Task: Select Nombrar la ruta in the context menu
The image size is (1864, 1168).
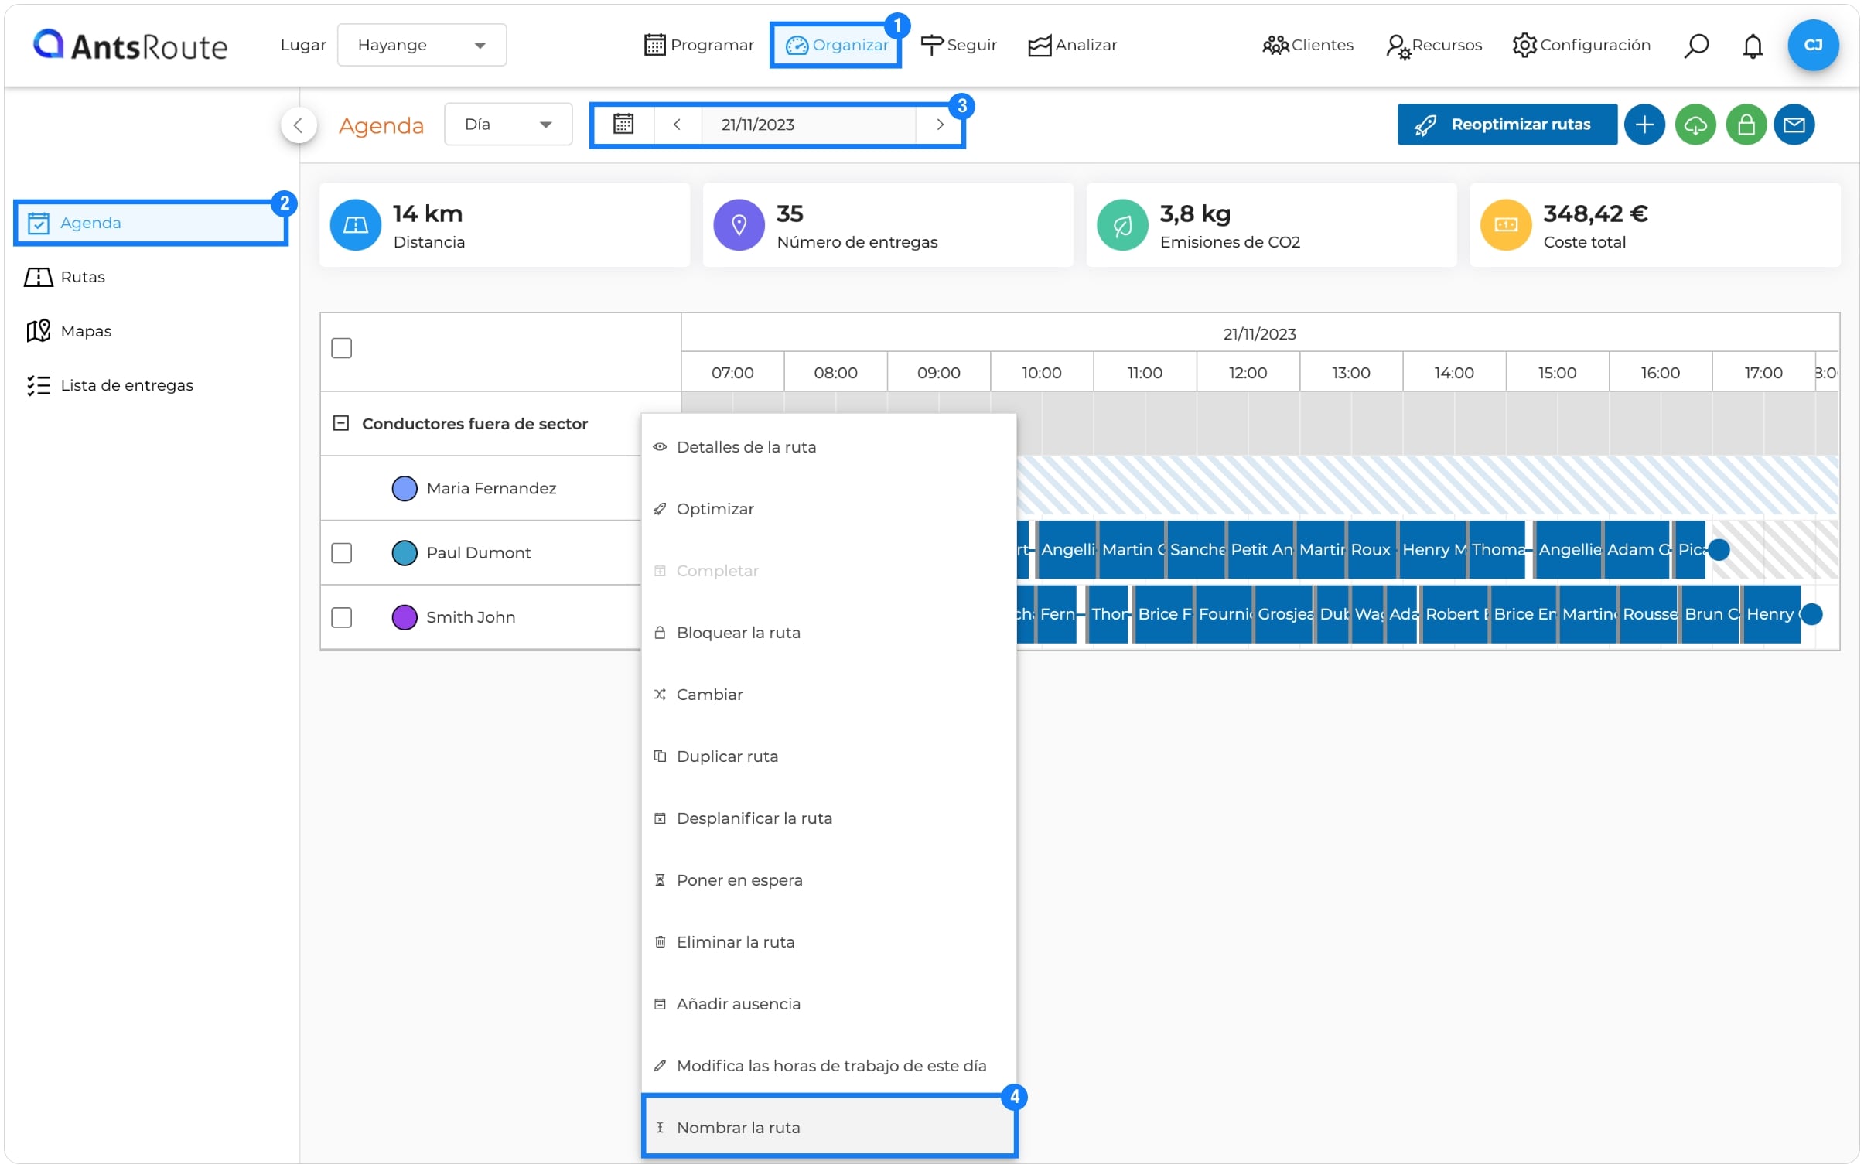Action: [x=829, y=1127]
